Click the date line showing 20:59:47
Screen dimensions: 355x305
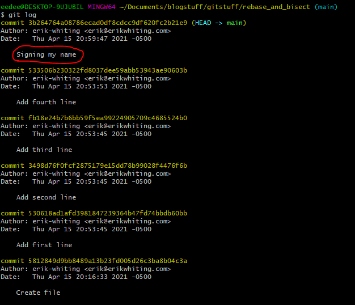click(76, 39)
